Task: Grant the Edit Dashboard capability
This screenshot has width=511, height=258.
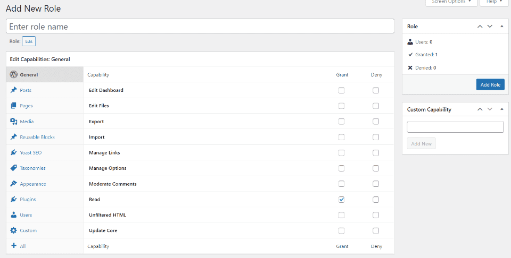Action: coord(341,90)
